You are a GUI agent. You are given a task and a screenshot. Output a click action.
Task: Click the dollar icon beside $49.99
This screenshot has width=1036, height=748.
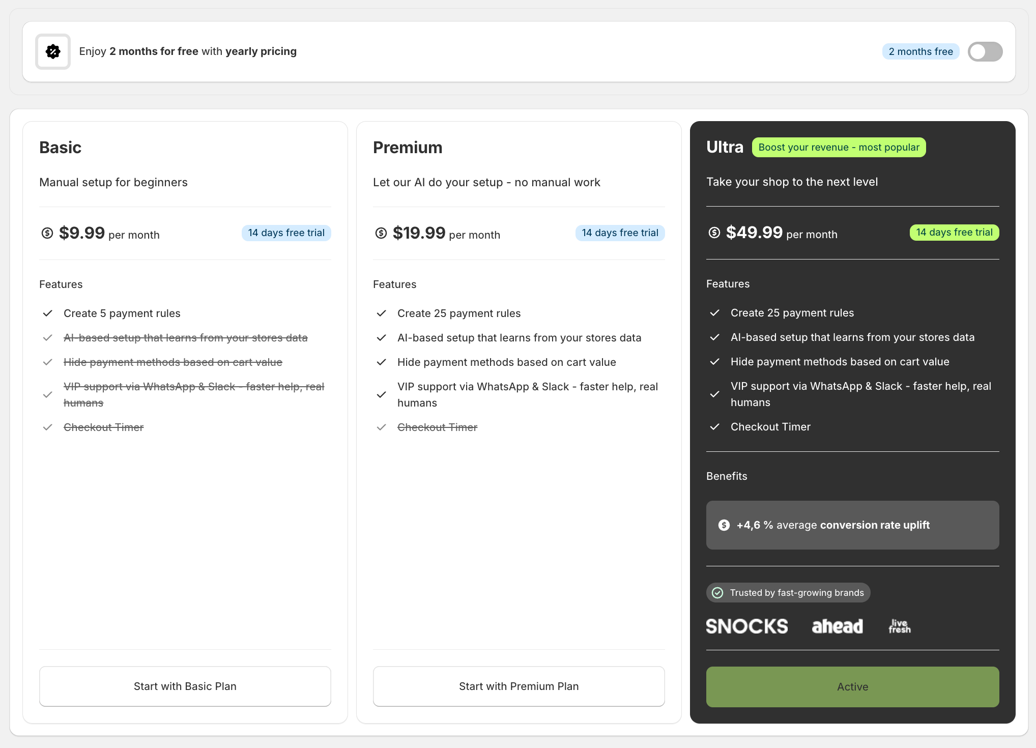click(x=714, y=233)
